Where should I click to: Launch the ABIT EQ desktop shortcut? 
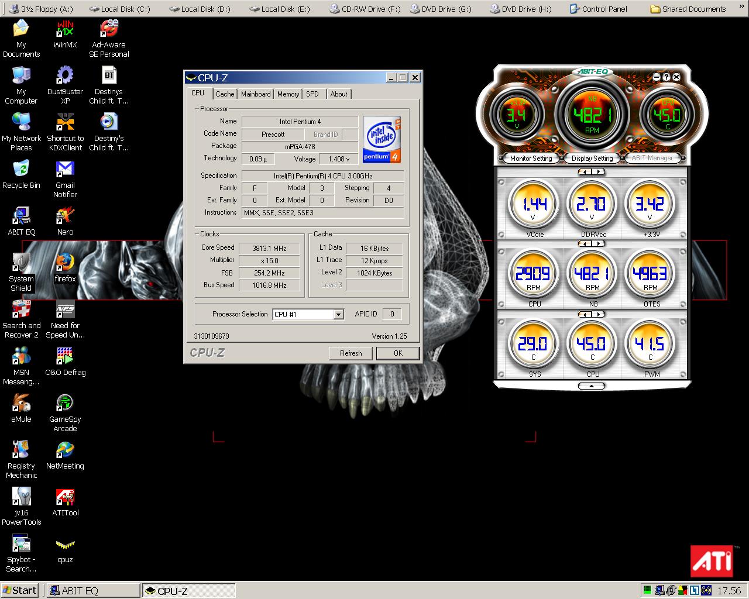[x=21, y=221]
